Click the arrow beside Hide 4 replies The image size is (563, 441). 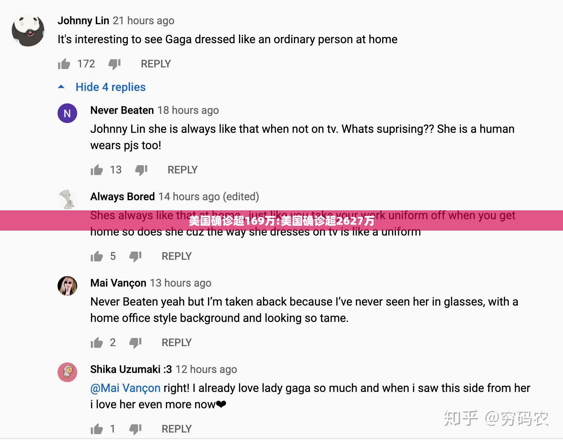click(x=61, y=87)
